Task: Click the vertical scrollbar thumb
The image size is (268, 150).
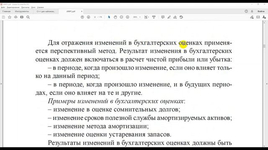Action: click(264, 46)
